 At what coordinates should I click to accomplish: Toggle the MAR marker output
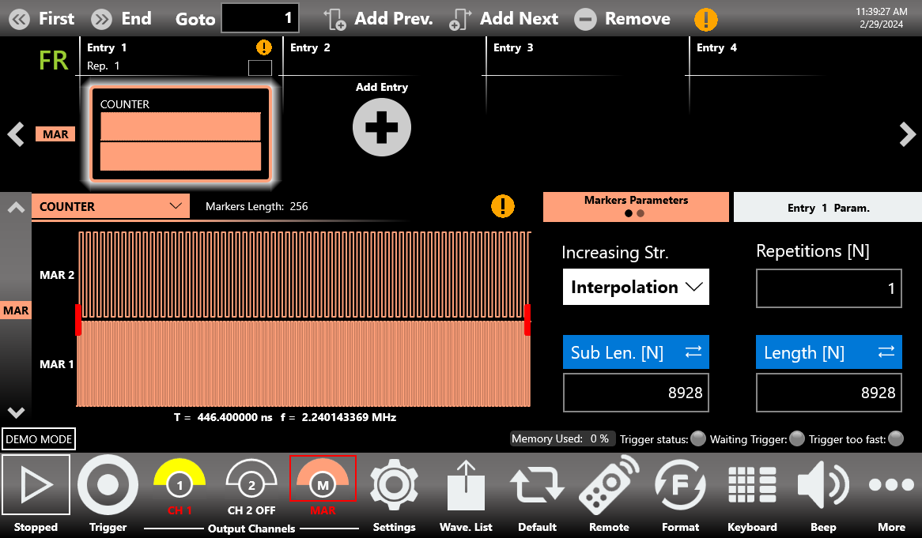click(323, 479)
